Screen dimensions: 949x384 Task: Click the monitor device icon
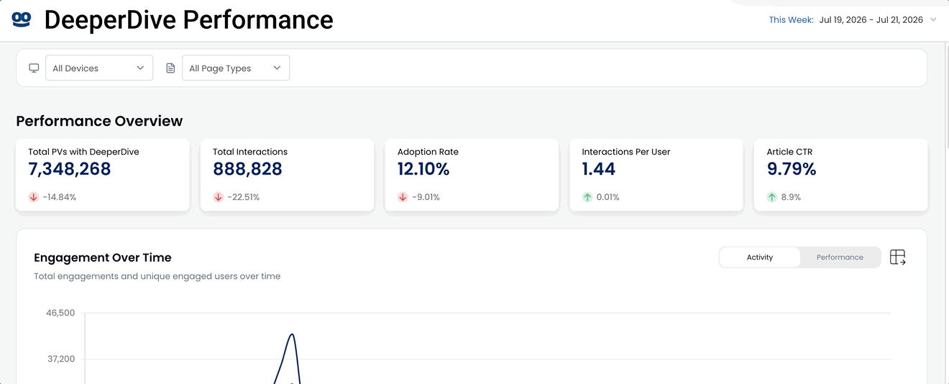(34, 68)
